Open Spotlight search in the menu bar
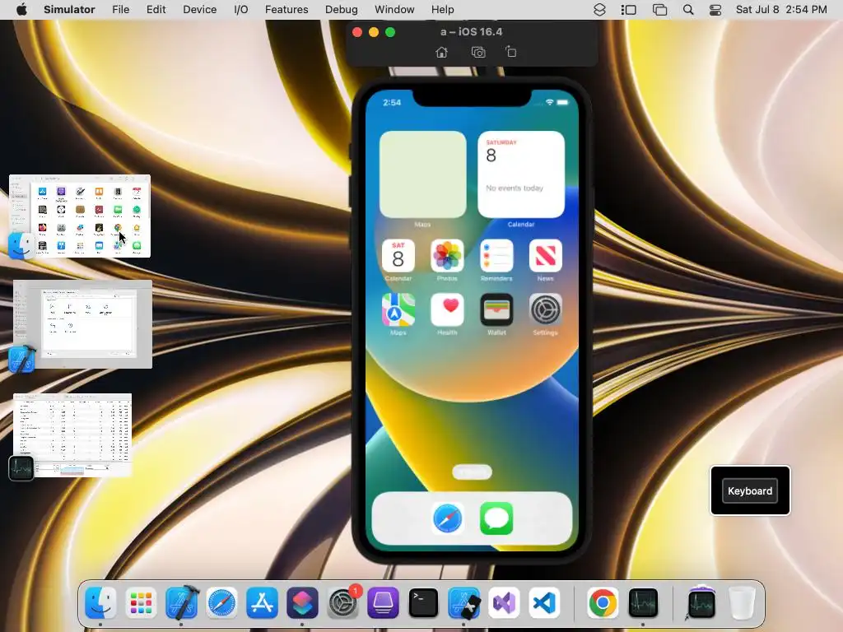The width and height of the screenshot is (843, 632). (687, 10)
